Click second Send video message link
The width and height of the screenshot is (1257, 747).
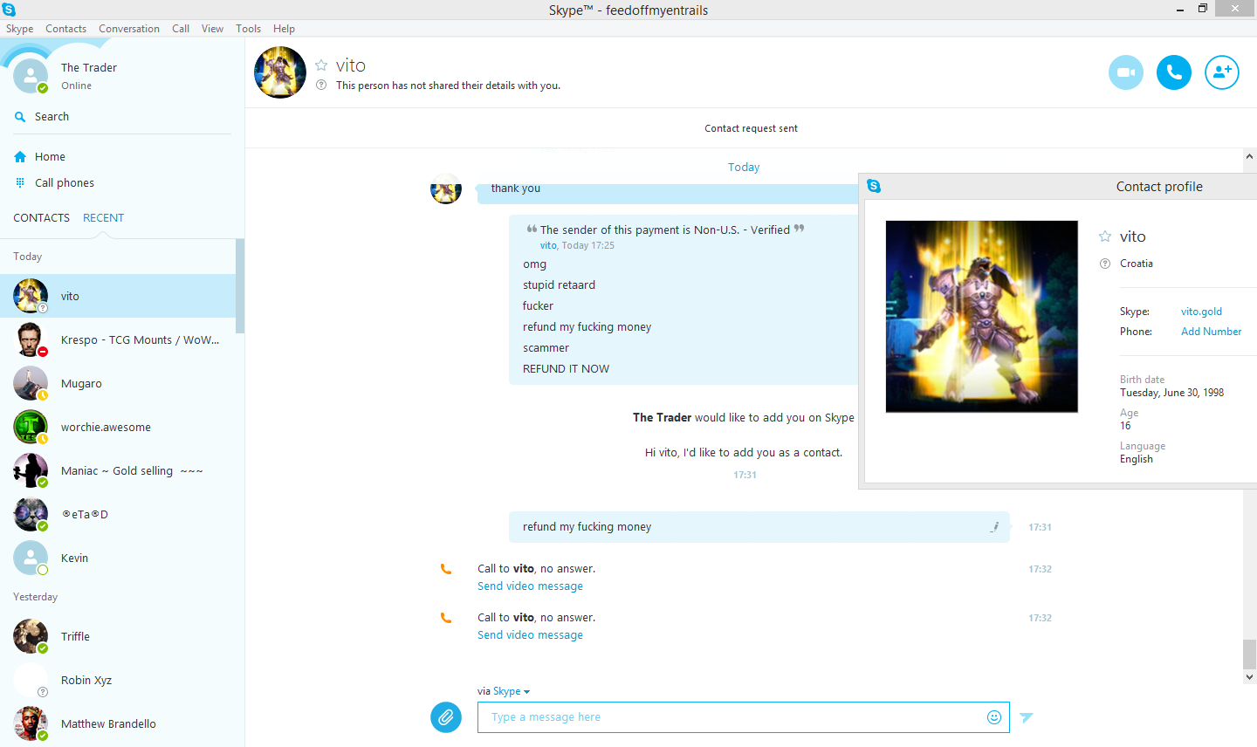[530, 635]
